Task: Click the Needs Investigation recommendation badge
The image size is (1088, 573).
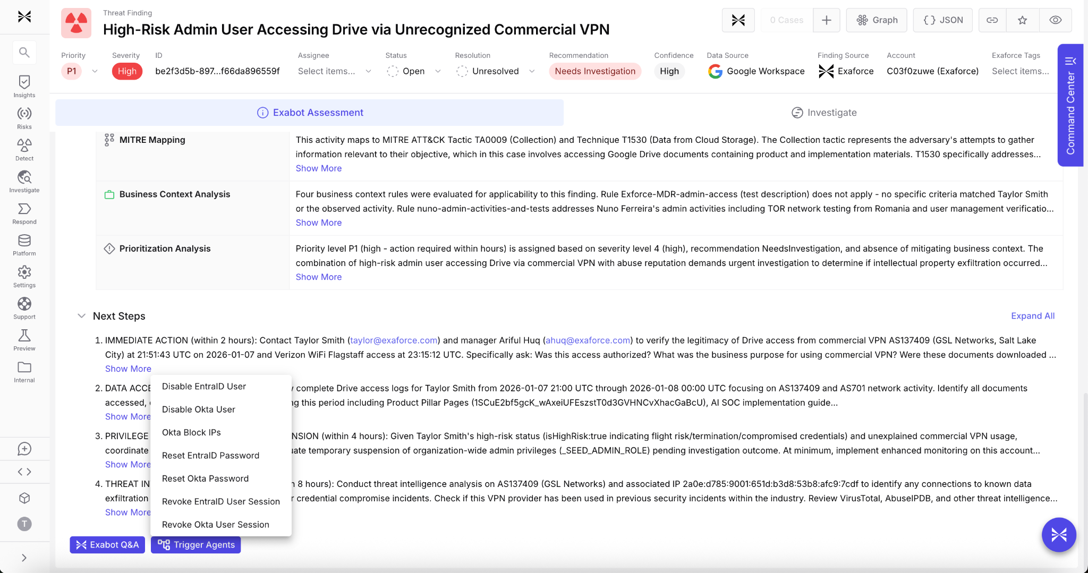Action: coord(595,71)
